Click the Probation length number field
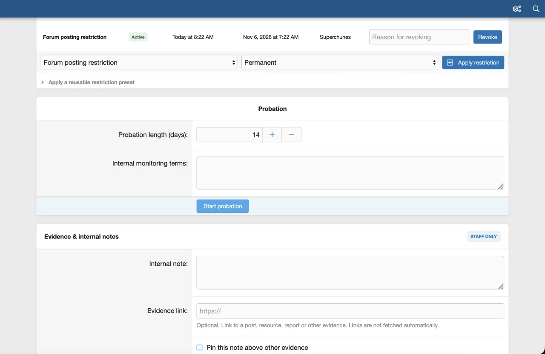This screenshot has width=545, height=354. point(229,135)
